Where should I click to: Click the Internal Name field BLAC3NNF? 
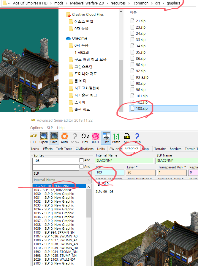[124, 161]
